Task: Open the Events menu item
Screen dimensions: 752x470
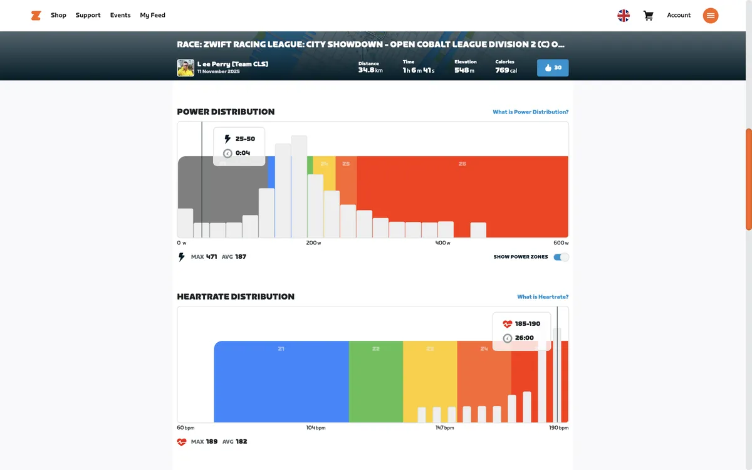Action: click(x=120, y=15)
